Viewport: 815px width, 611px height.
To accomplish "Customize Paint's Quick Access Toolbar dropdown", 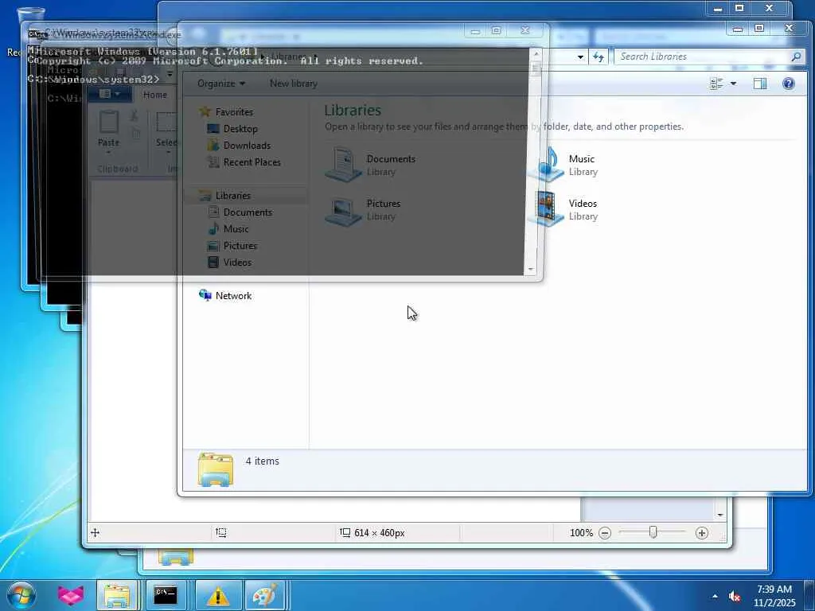I will (170, 75).
